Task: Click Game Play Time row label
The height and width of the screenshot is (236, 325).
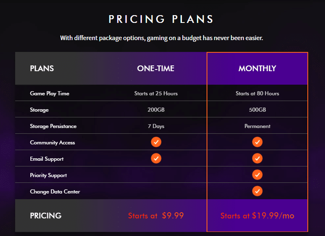Action: tap(50, 94)
